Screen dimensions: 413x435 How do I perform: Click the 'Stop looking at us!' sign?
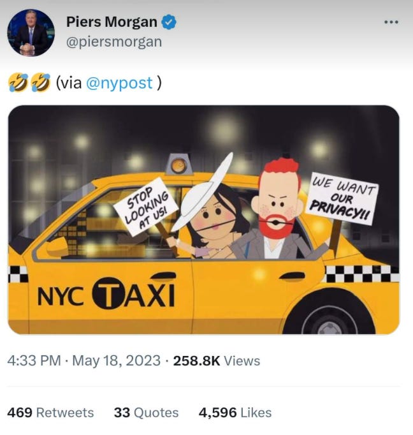pyautogui.click(x=146, y=207)
